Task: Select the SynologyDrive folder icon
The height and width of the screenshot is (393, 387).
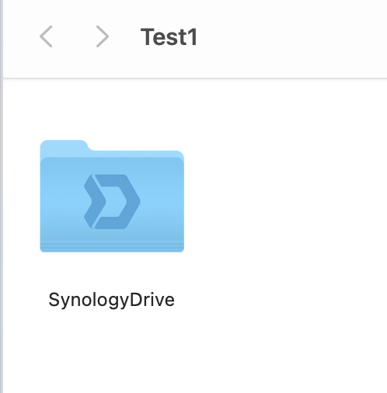Action: 112,196
